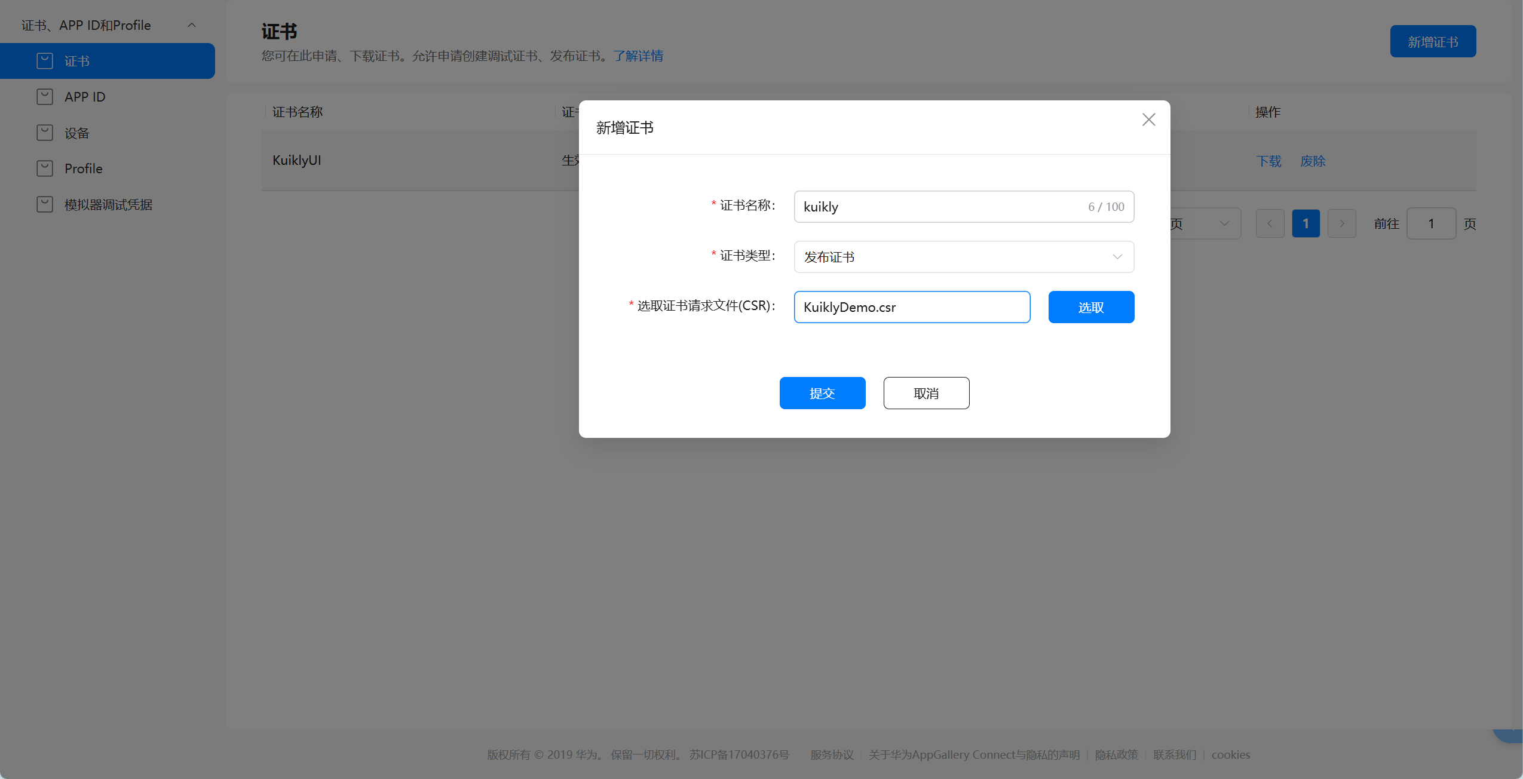Click the 设备 icon in the sidebar

pos(45,132)
